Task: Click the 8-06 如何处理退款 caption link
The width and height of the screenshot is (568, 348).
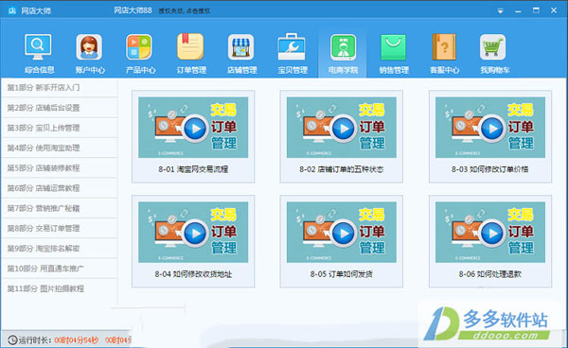Action: click(x=489, y=274)
